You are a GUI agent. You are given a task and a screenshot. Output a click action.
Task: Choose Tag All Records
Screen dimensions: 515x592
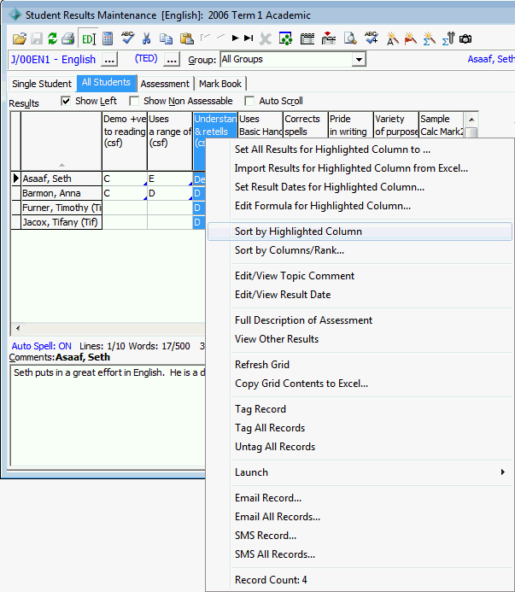(x=360, y=428)
